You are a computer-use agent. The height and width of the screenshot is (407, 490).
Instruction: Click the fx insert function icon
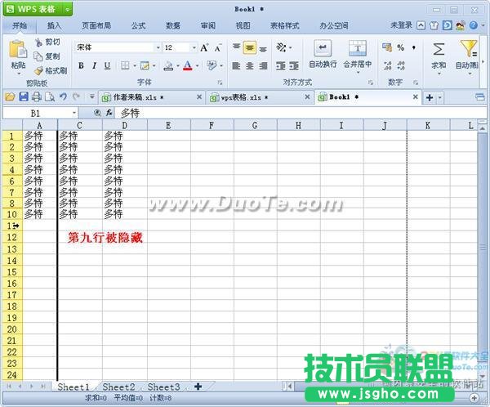tap(109, 113)
